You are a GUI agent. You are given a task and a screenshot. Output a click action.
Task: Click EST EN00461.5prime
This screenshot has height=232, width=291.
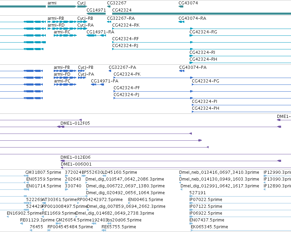click(146, 200)
